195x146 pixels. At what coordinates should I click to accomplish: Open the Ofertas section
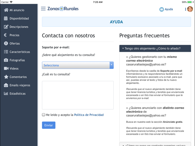[x=15, y=43]
